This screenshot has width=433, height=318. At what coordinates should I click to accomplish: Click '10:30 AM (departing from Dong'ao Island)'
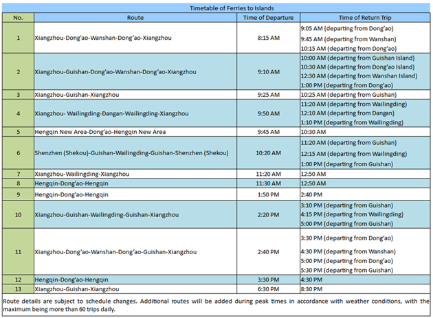click(x=357, y=67)
